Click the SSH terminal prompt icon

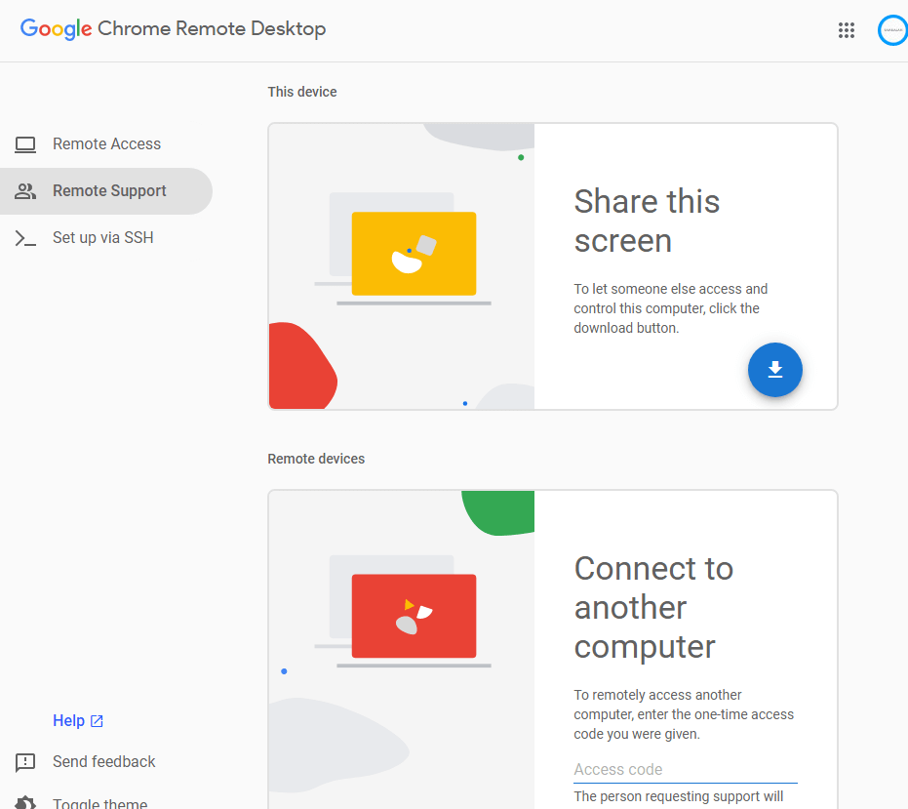coord(25,238)
